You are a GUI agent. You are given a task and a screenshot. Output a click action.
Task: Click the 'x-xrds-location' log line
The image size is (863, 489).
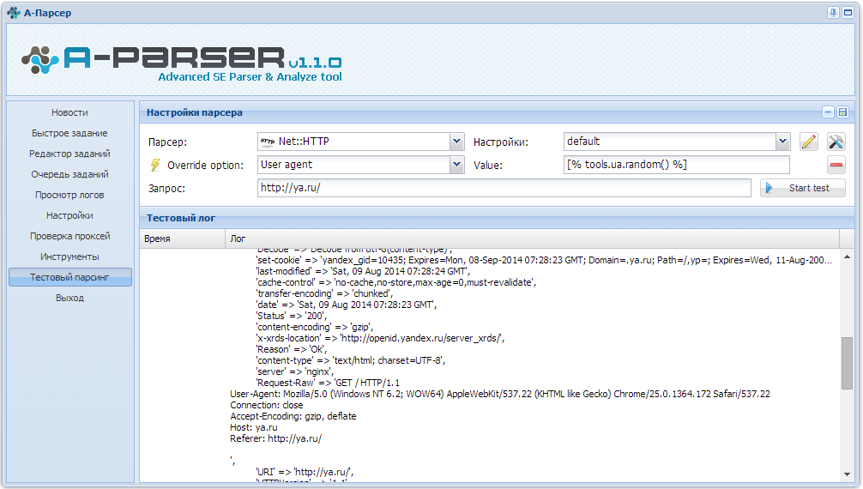click(x=380, y=338)
